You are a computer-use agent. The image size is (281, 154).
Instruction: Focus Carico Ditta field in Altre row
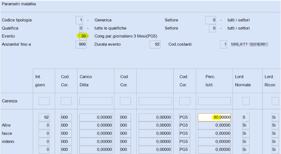tap(96, 125)
